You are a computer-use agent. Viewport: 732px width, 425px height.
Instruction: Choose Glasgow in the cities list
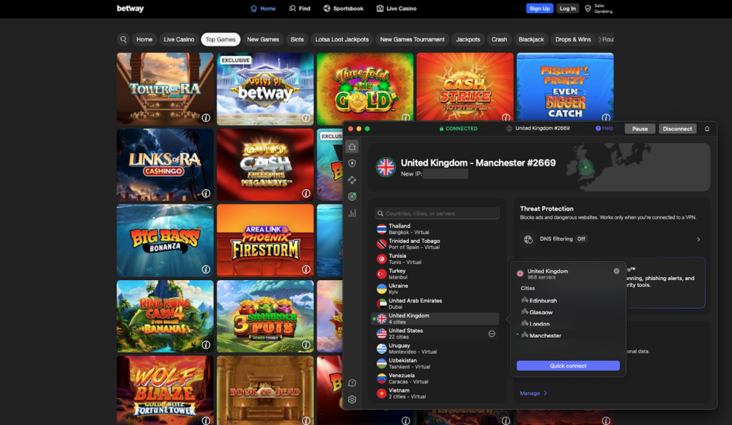point(541,313)
